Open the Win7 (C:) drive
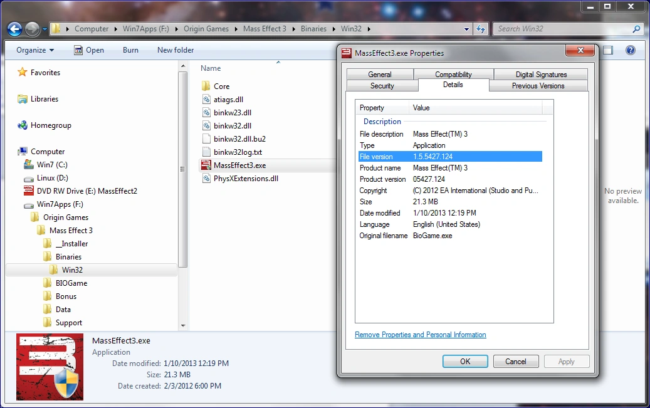The width and height of the screenshot is (650, 408). pos(46,165)
